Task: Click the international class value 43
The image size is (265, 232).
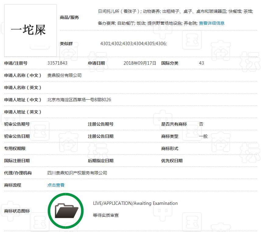Action: pos(201,63)
